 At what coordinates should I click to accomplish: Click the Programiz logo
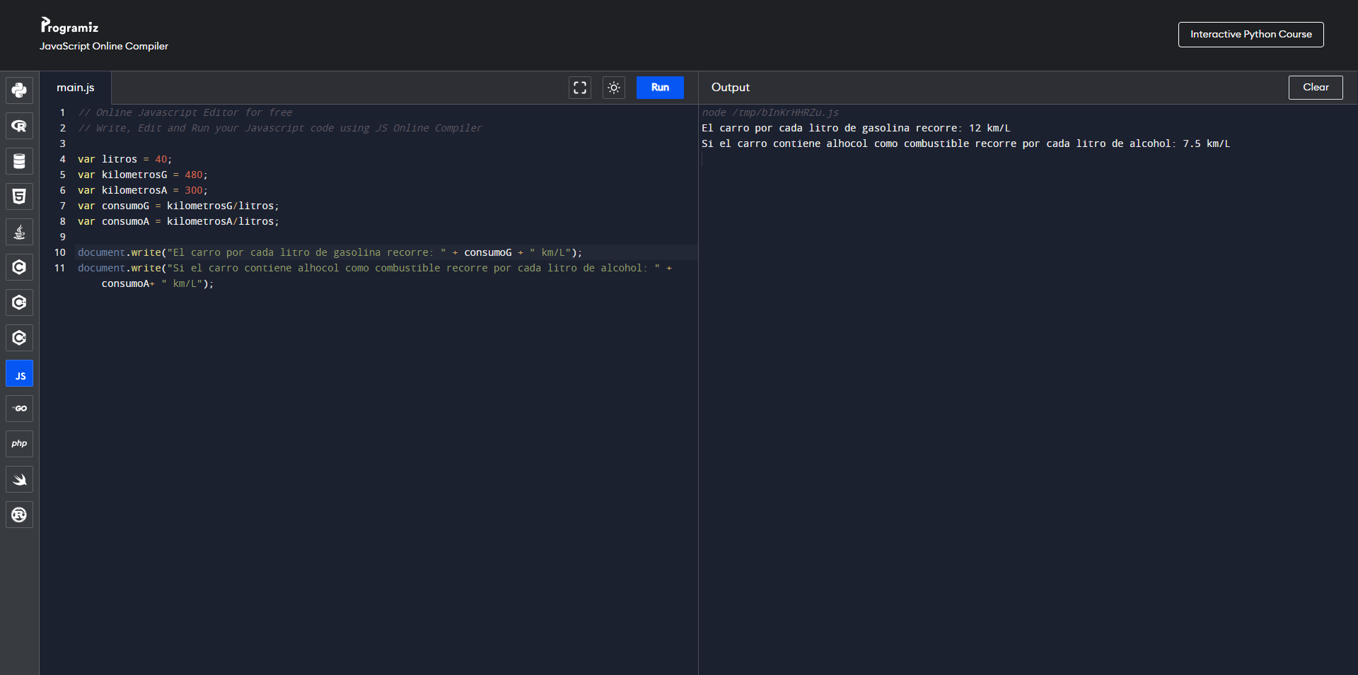pos(69,26)
